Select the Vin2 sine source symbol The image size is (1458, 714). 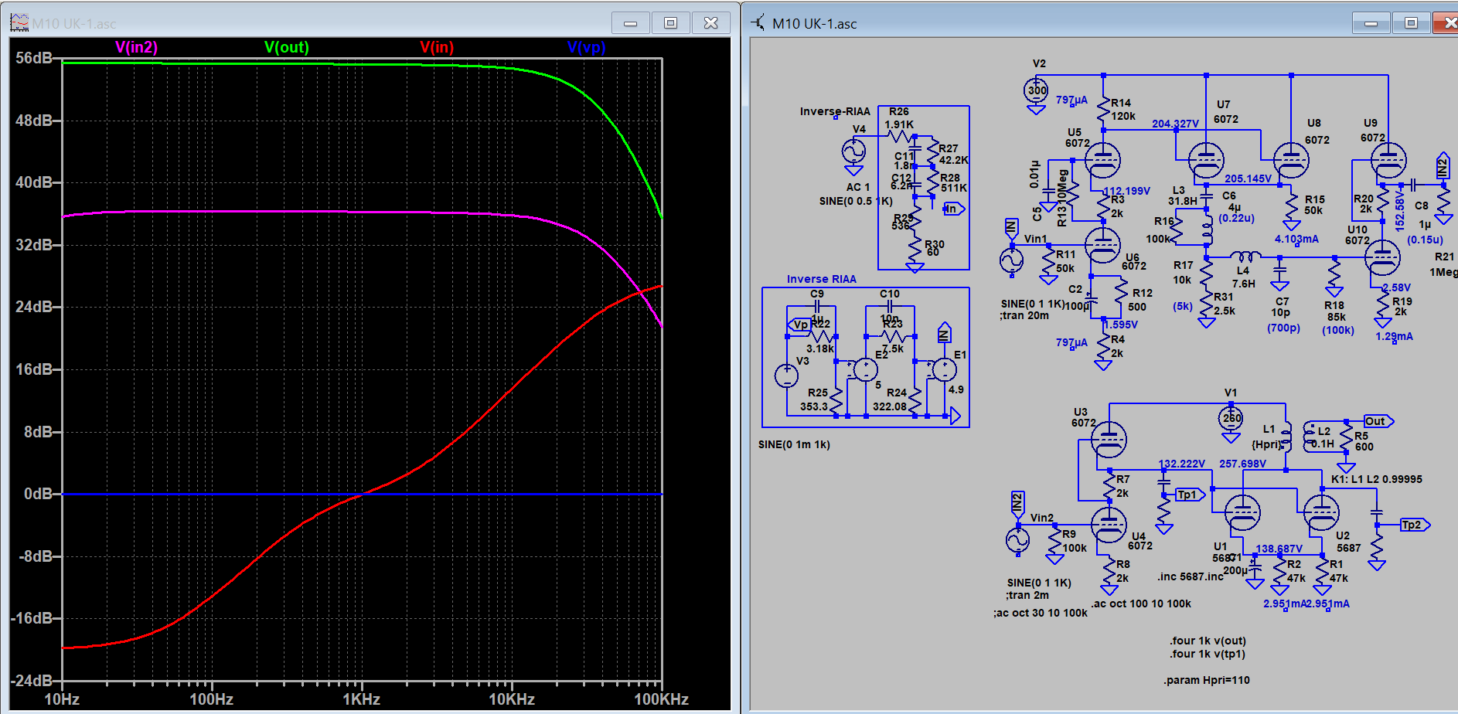click(x=1017, y=539)
